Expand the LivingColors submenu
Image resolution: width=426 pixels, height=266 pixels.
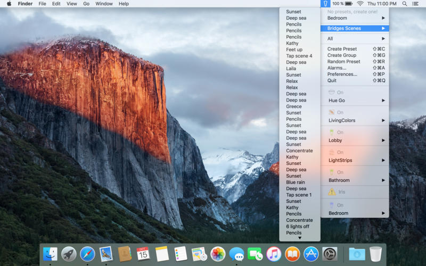(x=355, y=120)
